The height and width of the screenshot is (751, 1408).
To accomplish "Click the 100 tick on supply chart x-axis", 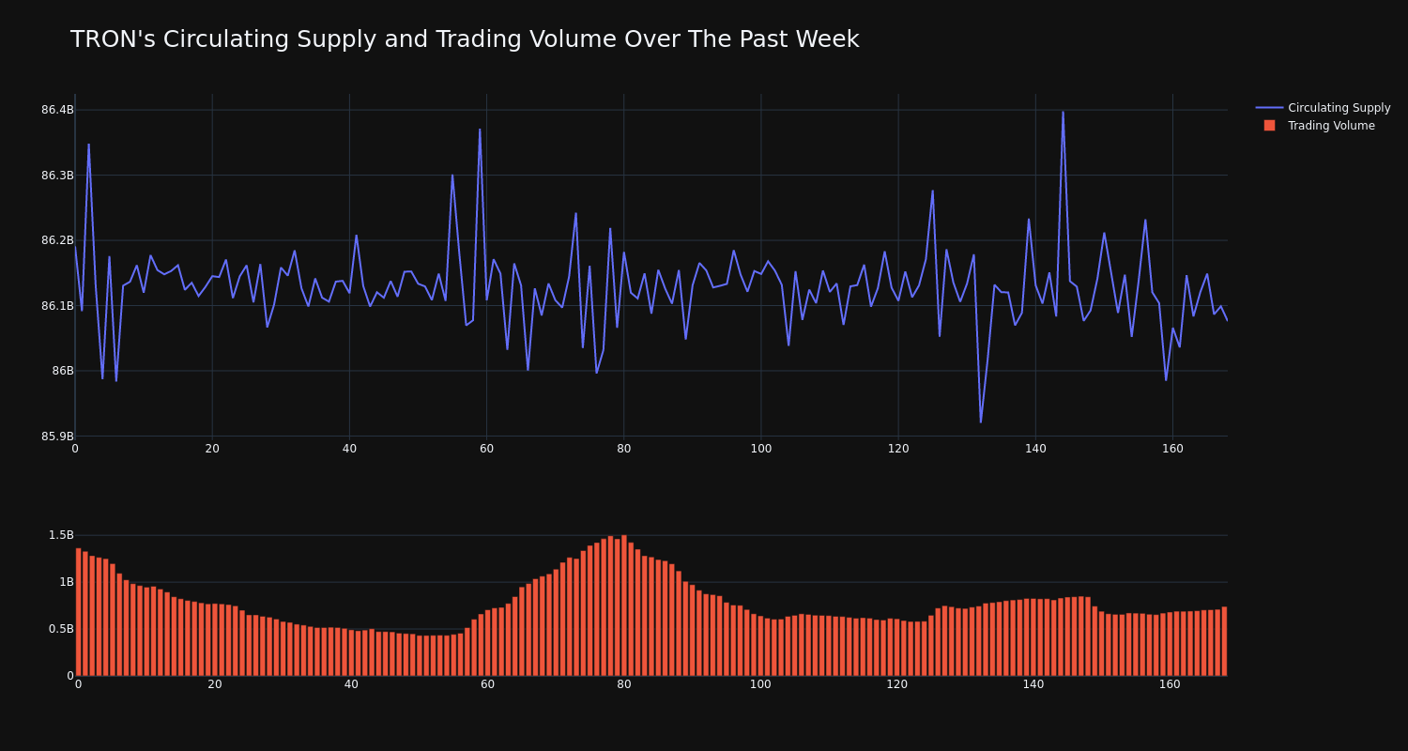I will tap(761, 449).
